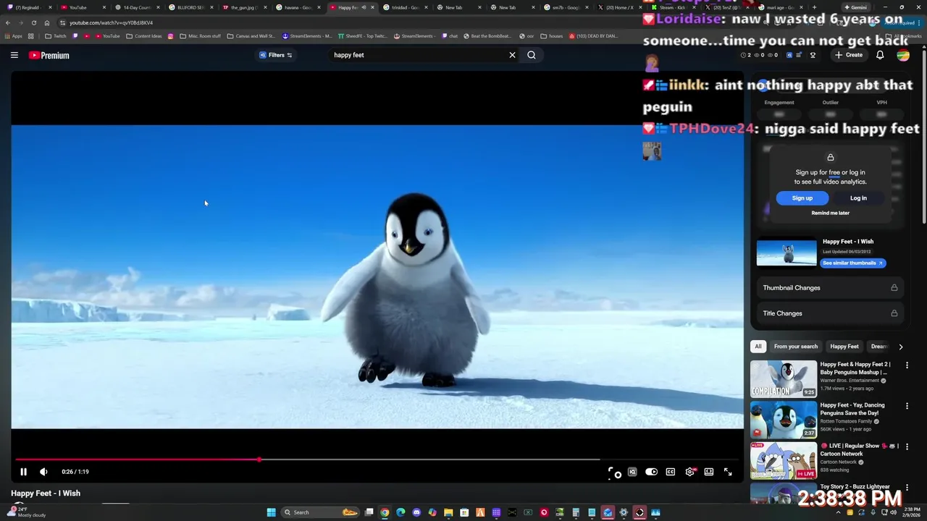Viewport: 927px width, 521px height.
Task: Select the 'Happy Feet' chip
Action: [844, 347]
